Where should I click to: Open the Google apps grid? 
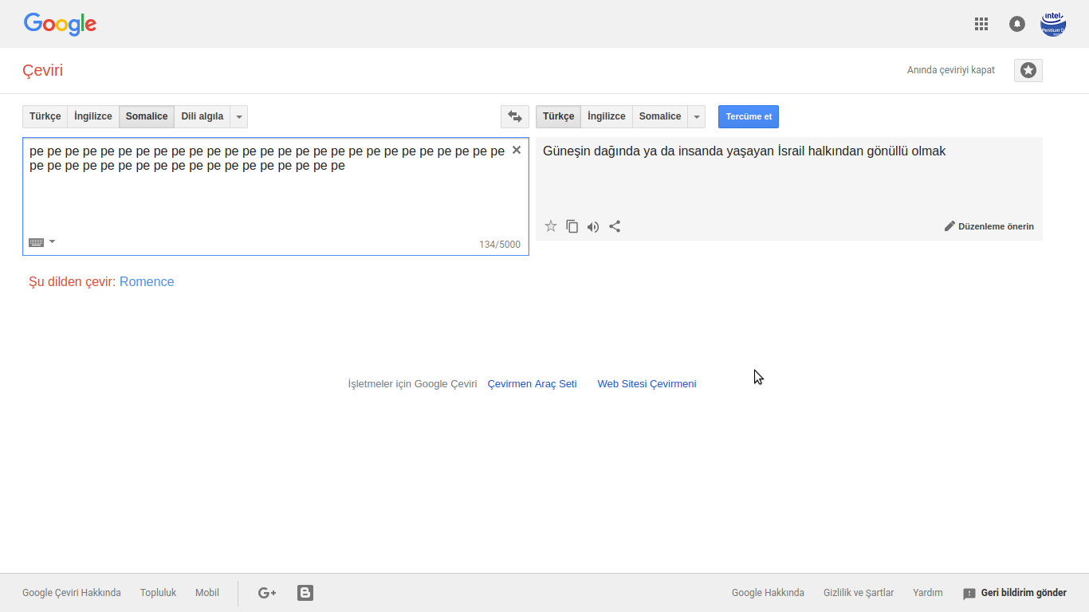pos(981,24)
